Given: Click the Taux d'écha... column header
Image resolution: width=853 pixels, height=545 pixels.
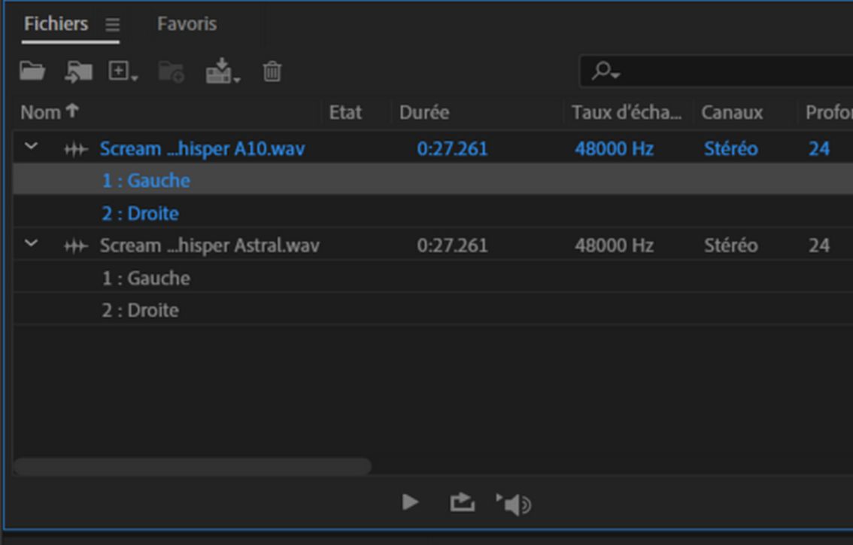Looking at the screenshot, I should click(x=626, y=112).
